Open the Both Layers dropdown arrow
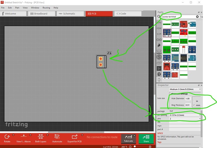This screenshot has height=148, width=217. pos(48,135)
